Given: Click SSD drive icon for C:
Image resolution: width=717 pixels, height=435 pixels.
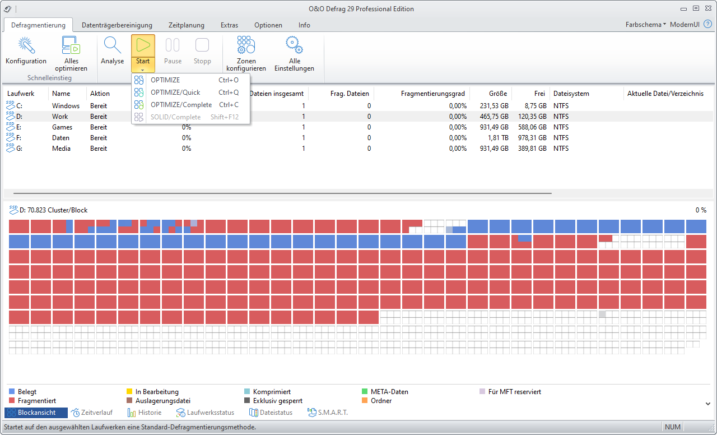Looking at the screenshot, I should pyautogui.click(x=11, y=105).
